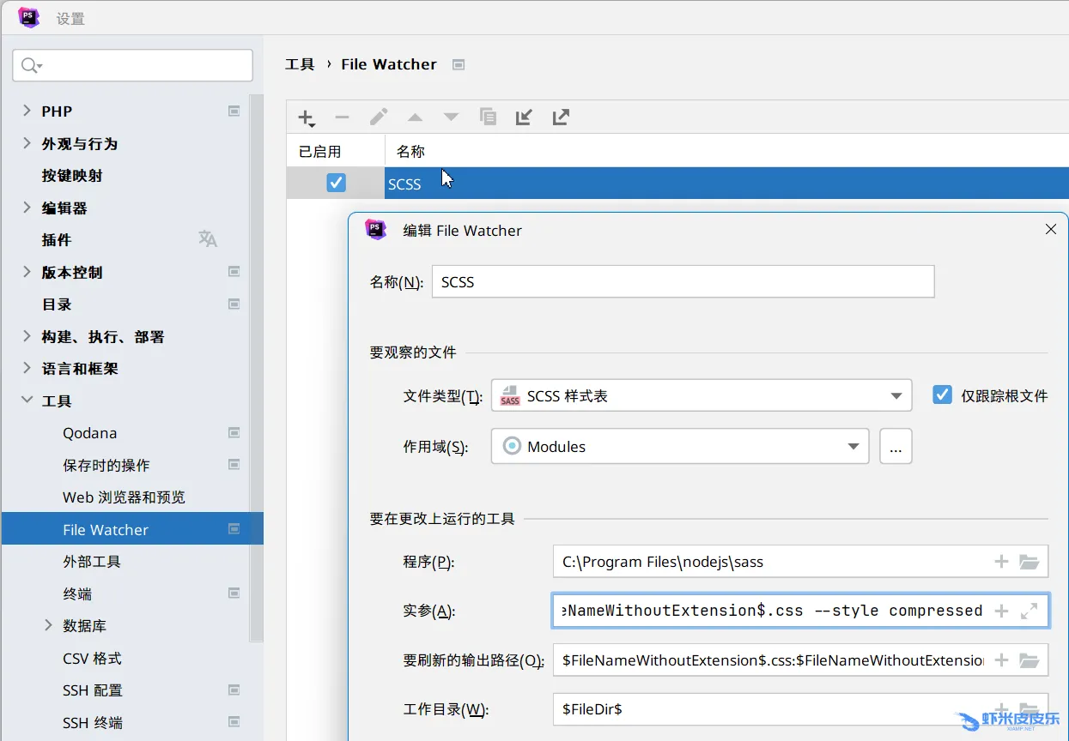The height and width of the screenshot is (741, 1069).
Task: Click the import watchers icon
Action: click(524, 117)
